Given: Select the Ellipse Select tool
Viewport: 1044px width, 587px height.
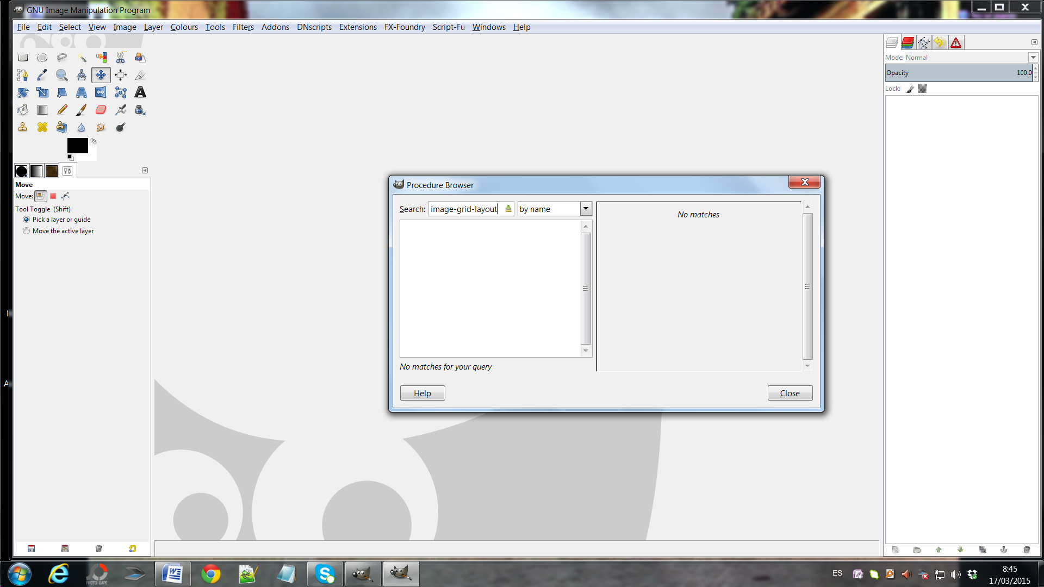Looking at the screenshot, I should coord(42,58).
